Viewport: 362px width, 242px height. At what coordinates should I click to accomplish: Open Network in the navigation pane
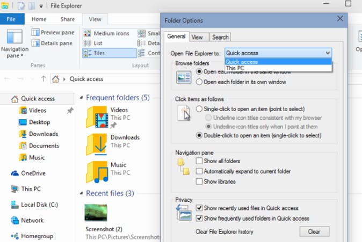pyautogui.click(x=27, y=221)
